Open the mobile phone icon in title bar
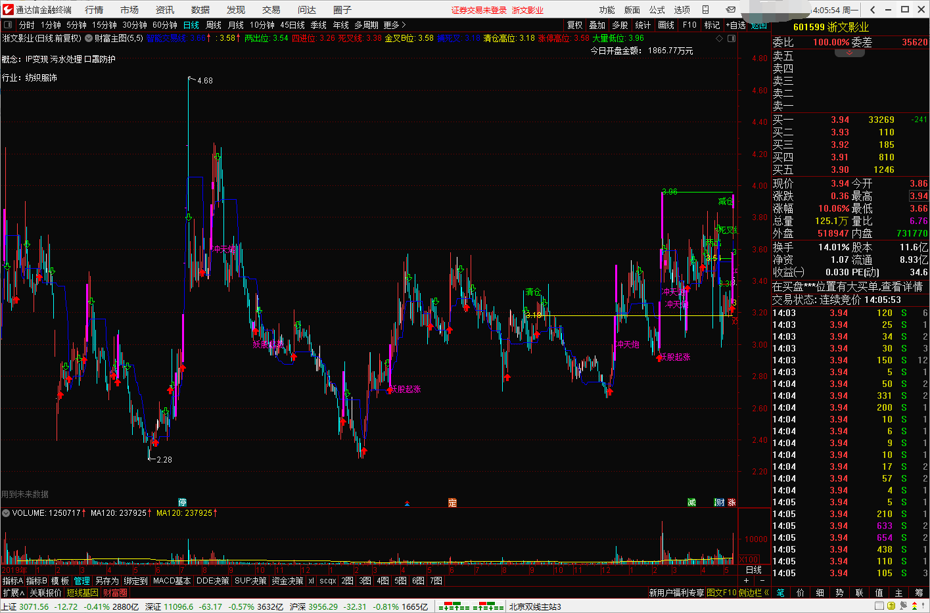The image size is (930, 613). pos(705,10)
